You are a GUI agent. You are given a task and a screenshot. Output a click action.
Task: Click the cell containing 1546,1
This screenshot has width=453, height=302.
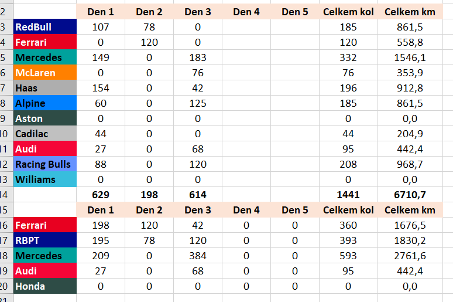click(x=405, y=57)
